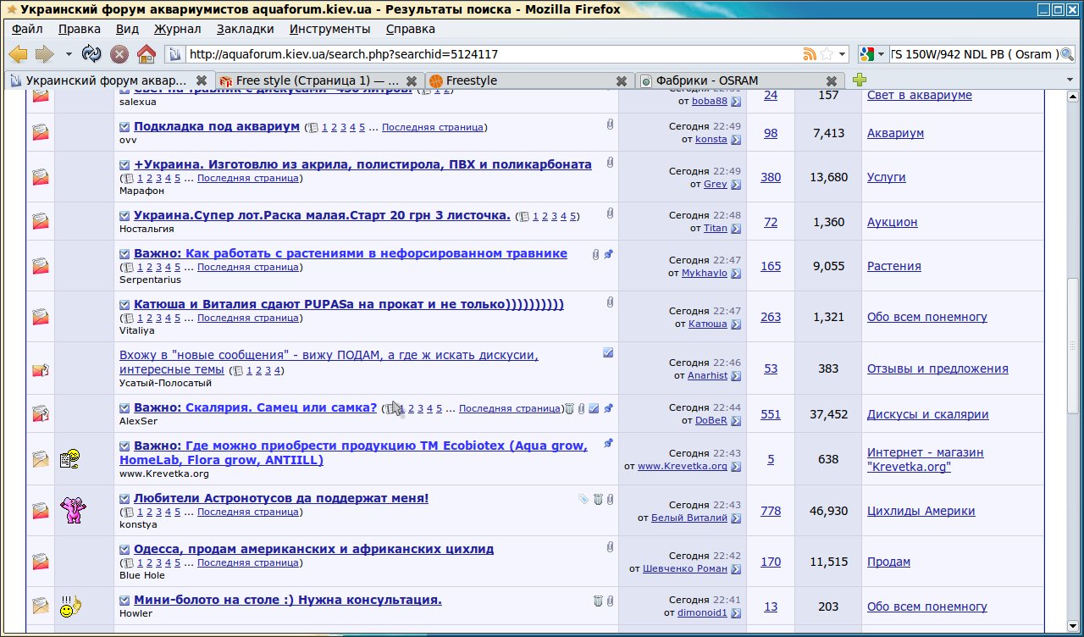This screenshot has width=1084, height=637.
Task: Reload the current page
Action: click(91, 54)
